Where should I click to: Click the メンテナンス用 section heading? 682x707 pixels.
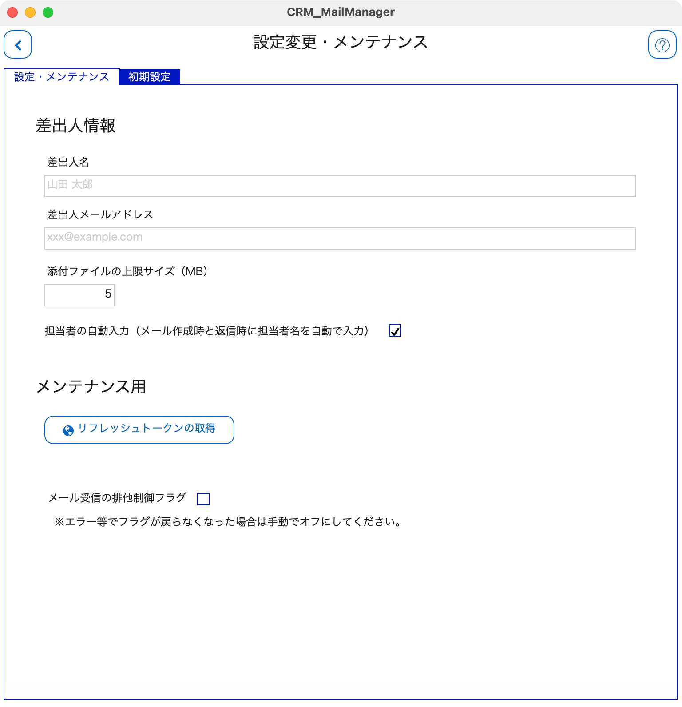pos(91,387)
